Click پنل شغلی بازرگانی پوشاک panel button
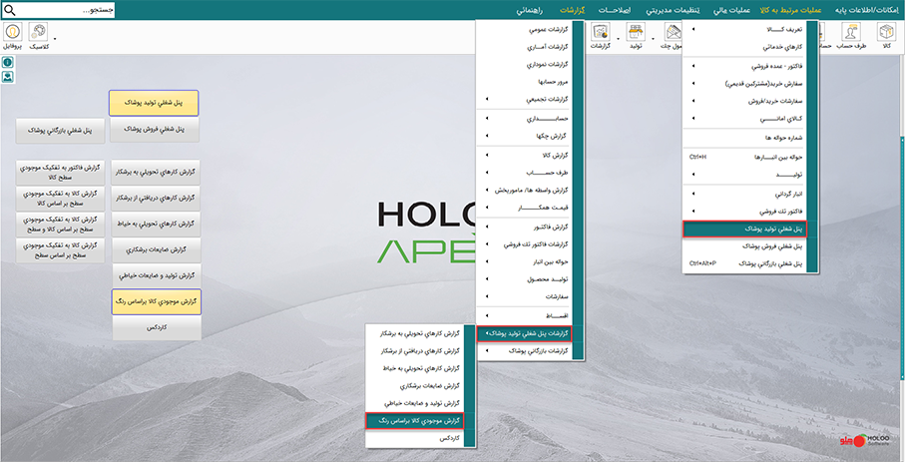 [x=61, y=131]
